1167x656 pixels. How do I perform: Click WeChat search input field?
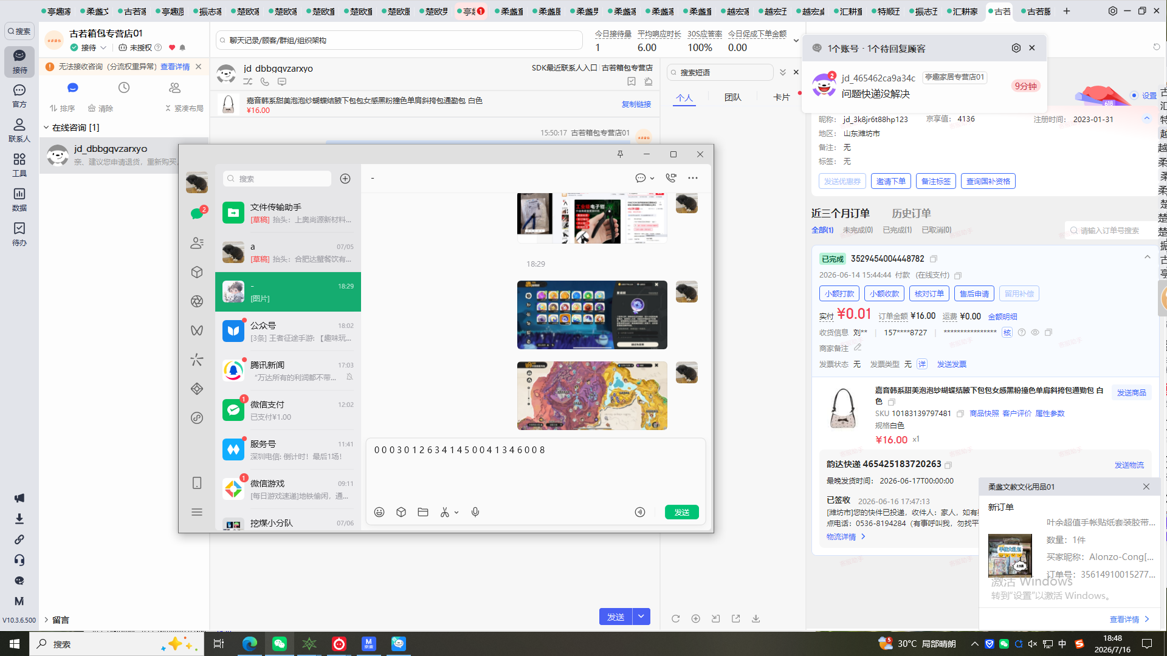pos(277,179)
